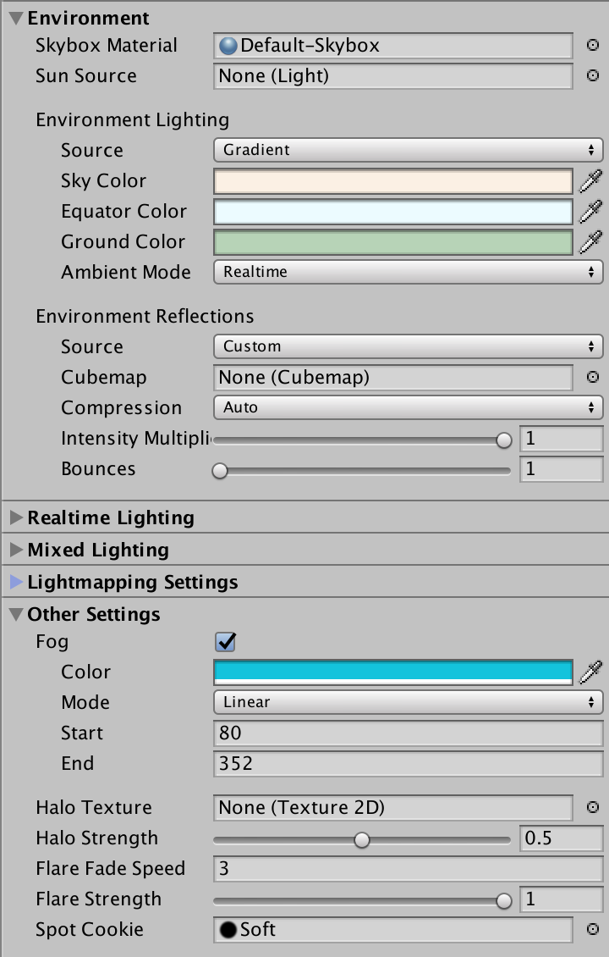The height and width of the screenshot is (957, 609).
Task: Open Environment Lighting Source dropdown showing Gradient
Action: coord(408,150)
